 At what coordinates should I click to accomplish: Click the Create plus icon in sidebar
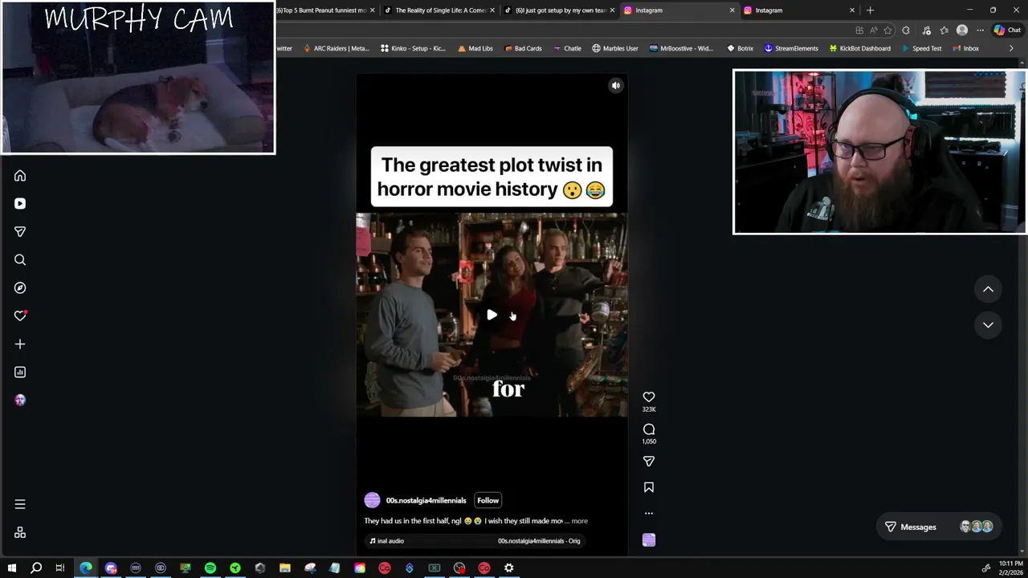pos(20,344)
